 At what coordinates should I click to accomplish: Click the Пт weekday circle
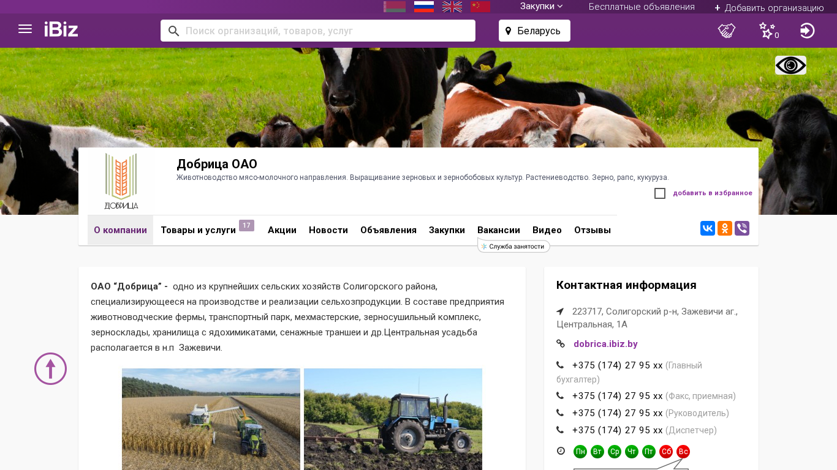click(649, 452)
